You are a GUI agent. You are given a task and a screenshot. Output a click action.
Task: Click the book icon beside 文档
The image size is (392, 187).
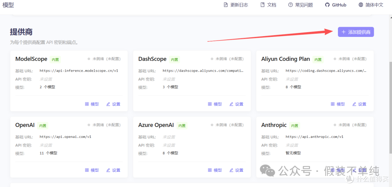click(262, 5)
